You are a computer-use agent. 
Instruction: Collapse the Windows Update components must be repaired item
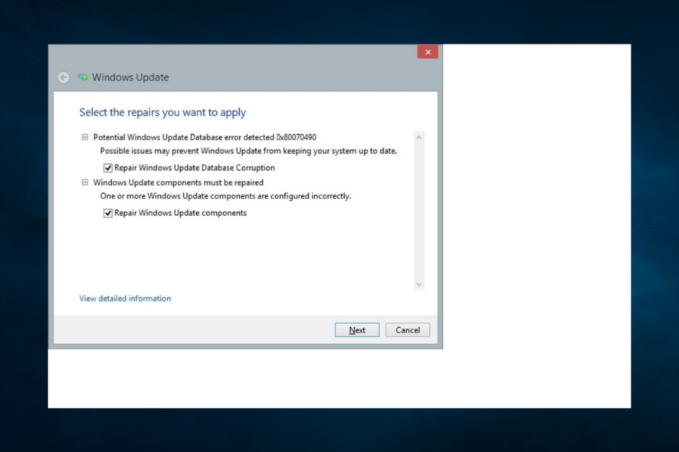(x=85, y=182)
